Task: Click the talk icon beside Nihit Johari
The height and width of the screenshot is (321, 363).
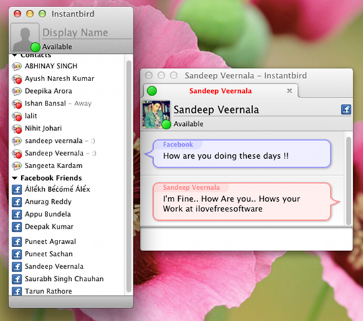Action: (x=16, y=129)
